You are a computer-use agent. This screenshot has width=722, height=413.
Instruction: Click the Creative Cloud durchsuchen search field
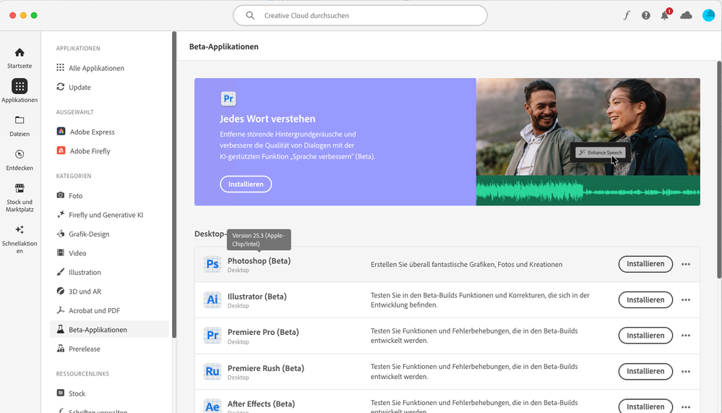click(360, 16)
